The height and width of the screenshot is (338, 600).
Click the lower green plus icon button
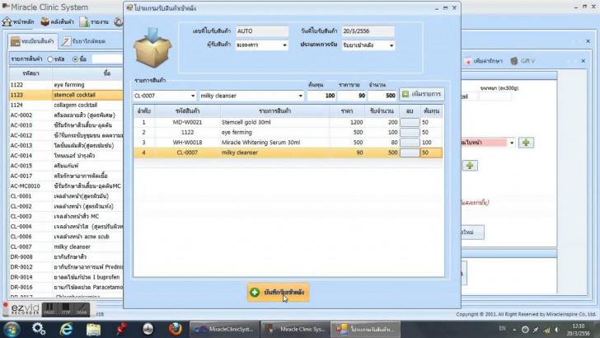[x=470, y=166]
